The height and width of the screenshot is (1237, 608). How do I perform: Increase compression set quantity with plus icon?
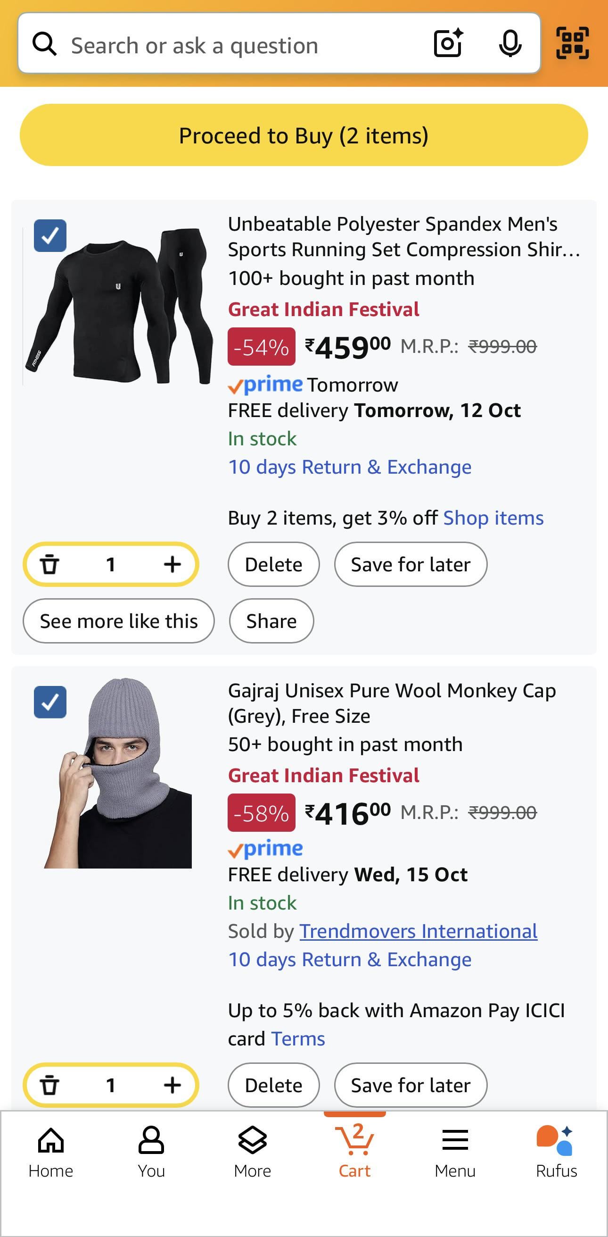pos(173,564)
